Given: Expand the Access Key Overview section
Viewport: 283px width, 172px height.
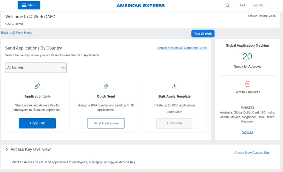Looking at the screenshot, I should click(7, 150).
